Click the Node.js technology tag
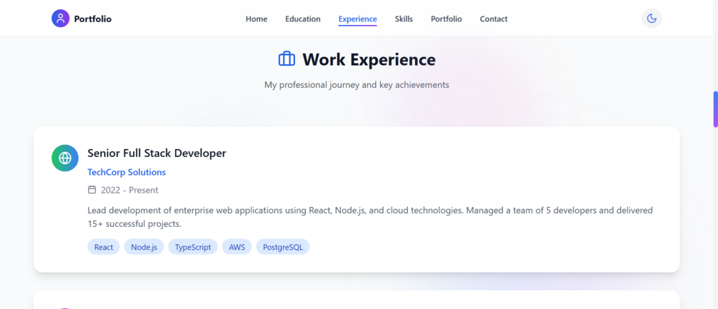 (144, 247)
